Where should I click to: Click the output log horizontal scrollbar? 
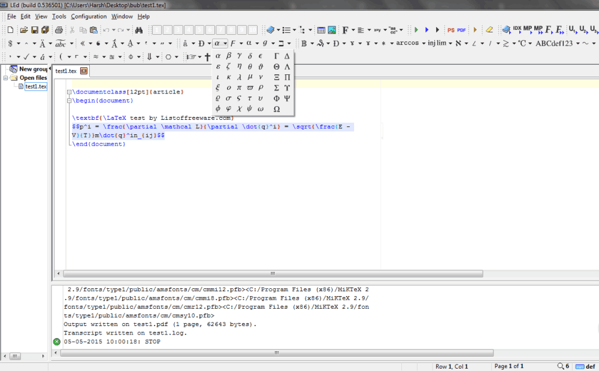tap(277, 353)
